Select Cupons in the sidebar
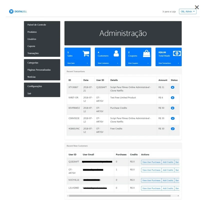 tap(31, 46)
